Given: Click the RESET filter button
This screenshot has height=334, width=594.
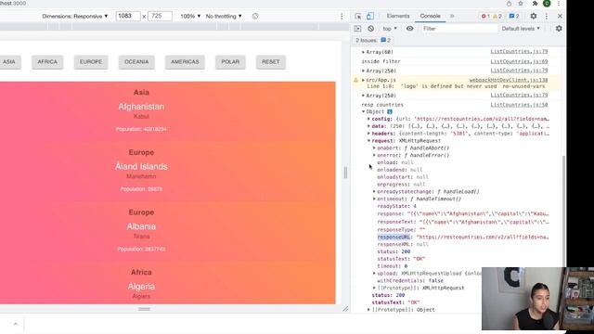Looking at the screenshot, I should click(x=271, y=62).
